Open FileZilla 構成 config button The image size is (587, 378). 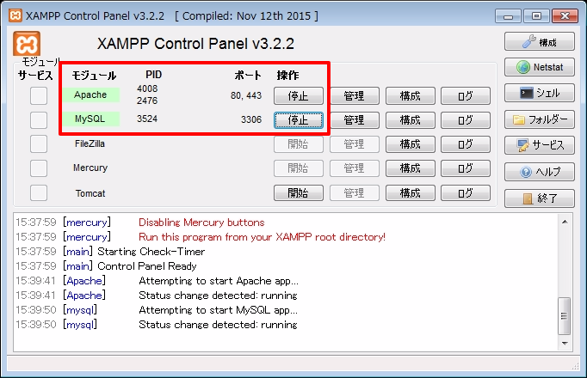411,144
